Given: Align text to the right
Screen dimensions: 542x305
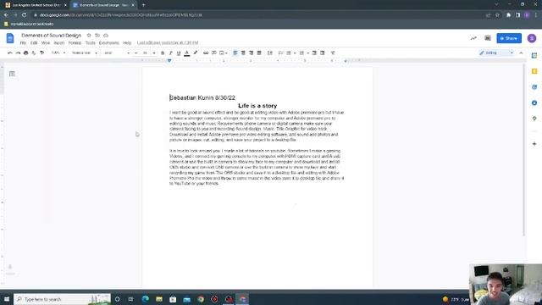Looking at the screenshot, I should click(x=252, y=53).
